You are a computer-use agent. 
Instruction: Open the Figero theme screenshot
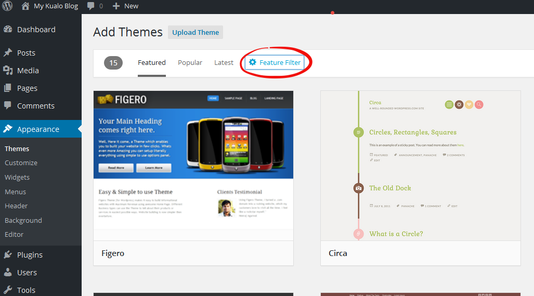coord(193,166)
